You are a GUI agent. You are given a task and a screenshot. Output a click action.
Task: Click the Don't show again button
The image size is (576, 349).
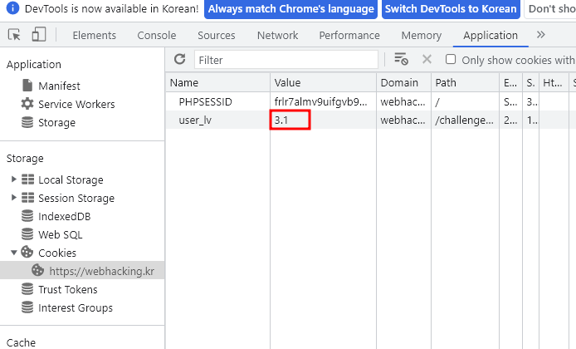(x=550, y=9)
